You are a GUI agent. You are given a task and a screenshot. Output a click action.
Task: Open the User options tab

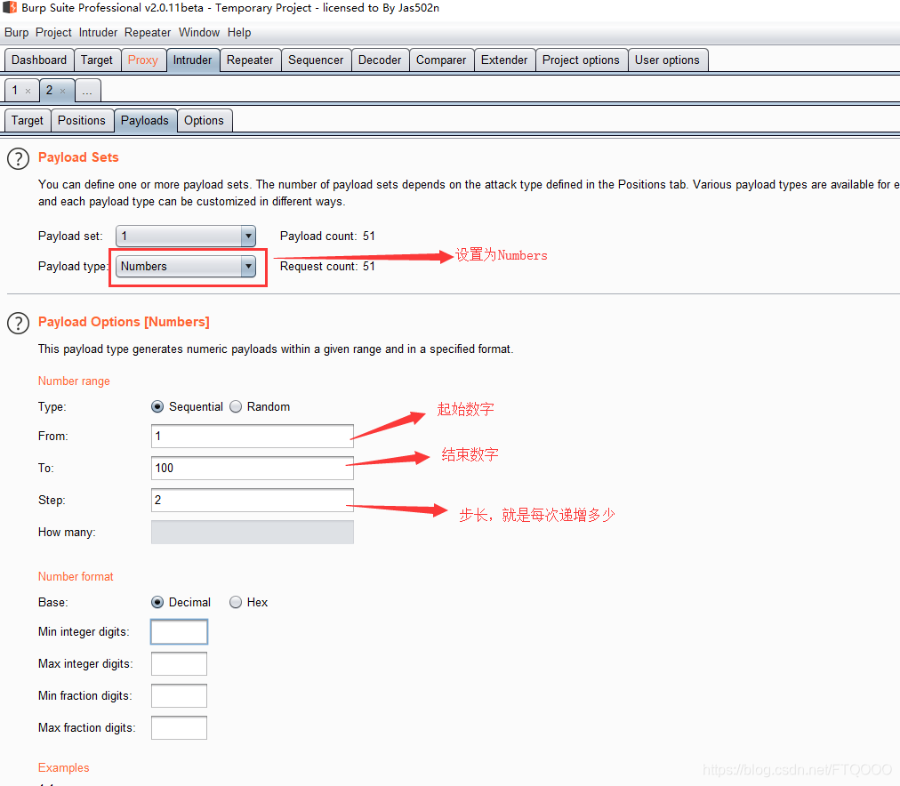[x=667, y=60]
